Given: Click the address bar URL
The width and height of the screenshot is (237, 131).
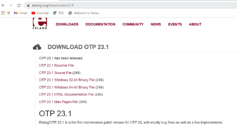Looking at the screenshot, I should 53,5.
